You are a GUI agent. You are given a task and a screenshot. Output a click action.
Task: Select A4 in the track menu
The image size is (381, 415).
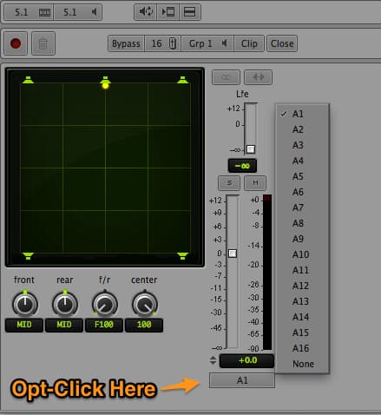click(302, 161)
